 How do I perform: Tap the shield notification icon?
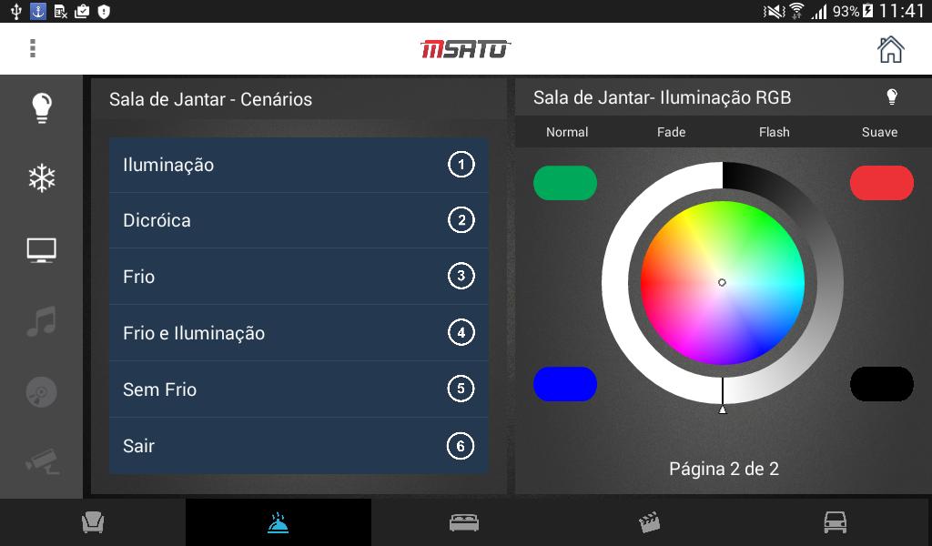104,11
